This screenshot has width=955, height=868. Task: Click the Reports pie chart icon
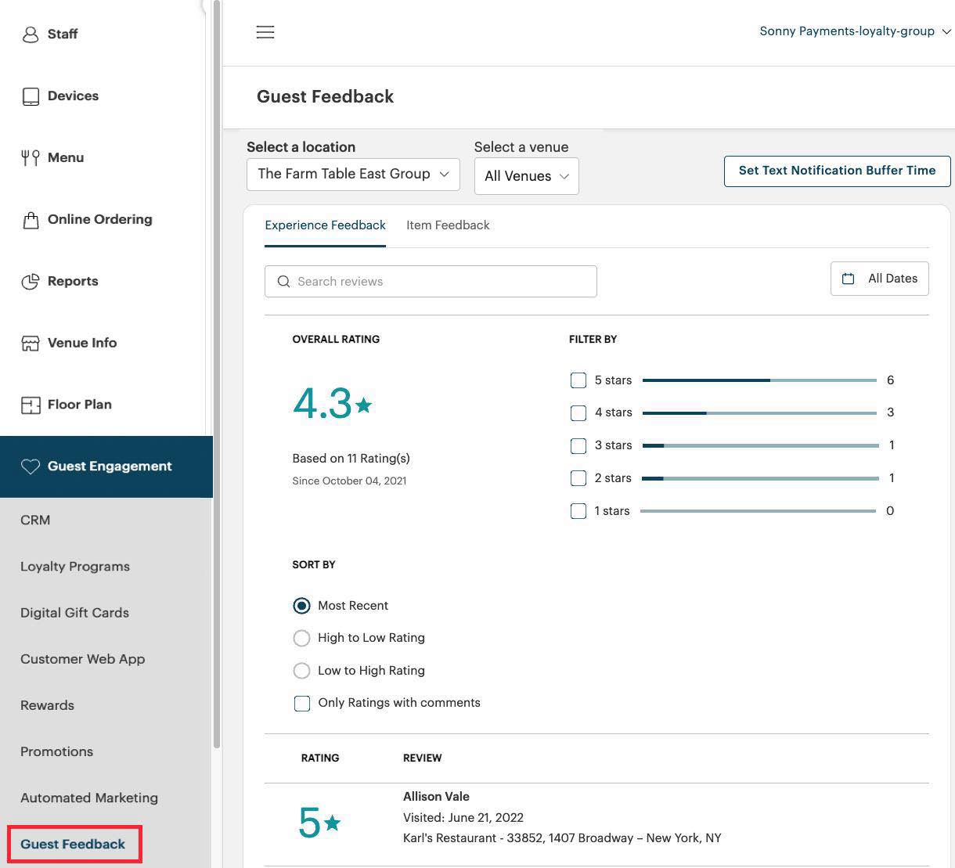(x=31, y=282)
